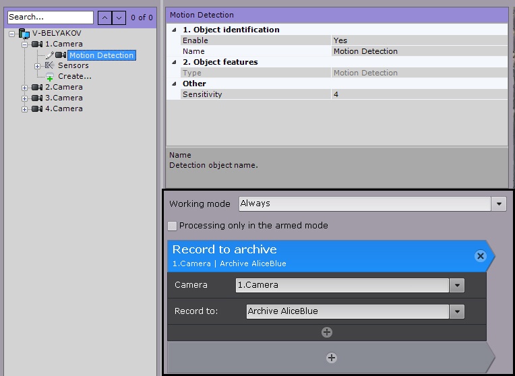The image size is (515, 376).
Task: Enable Processing only in the armed mode
Action: tap(173, 226)
